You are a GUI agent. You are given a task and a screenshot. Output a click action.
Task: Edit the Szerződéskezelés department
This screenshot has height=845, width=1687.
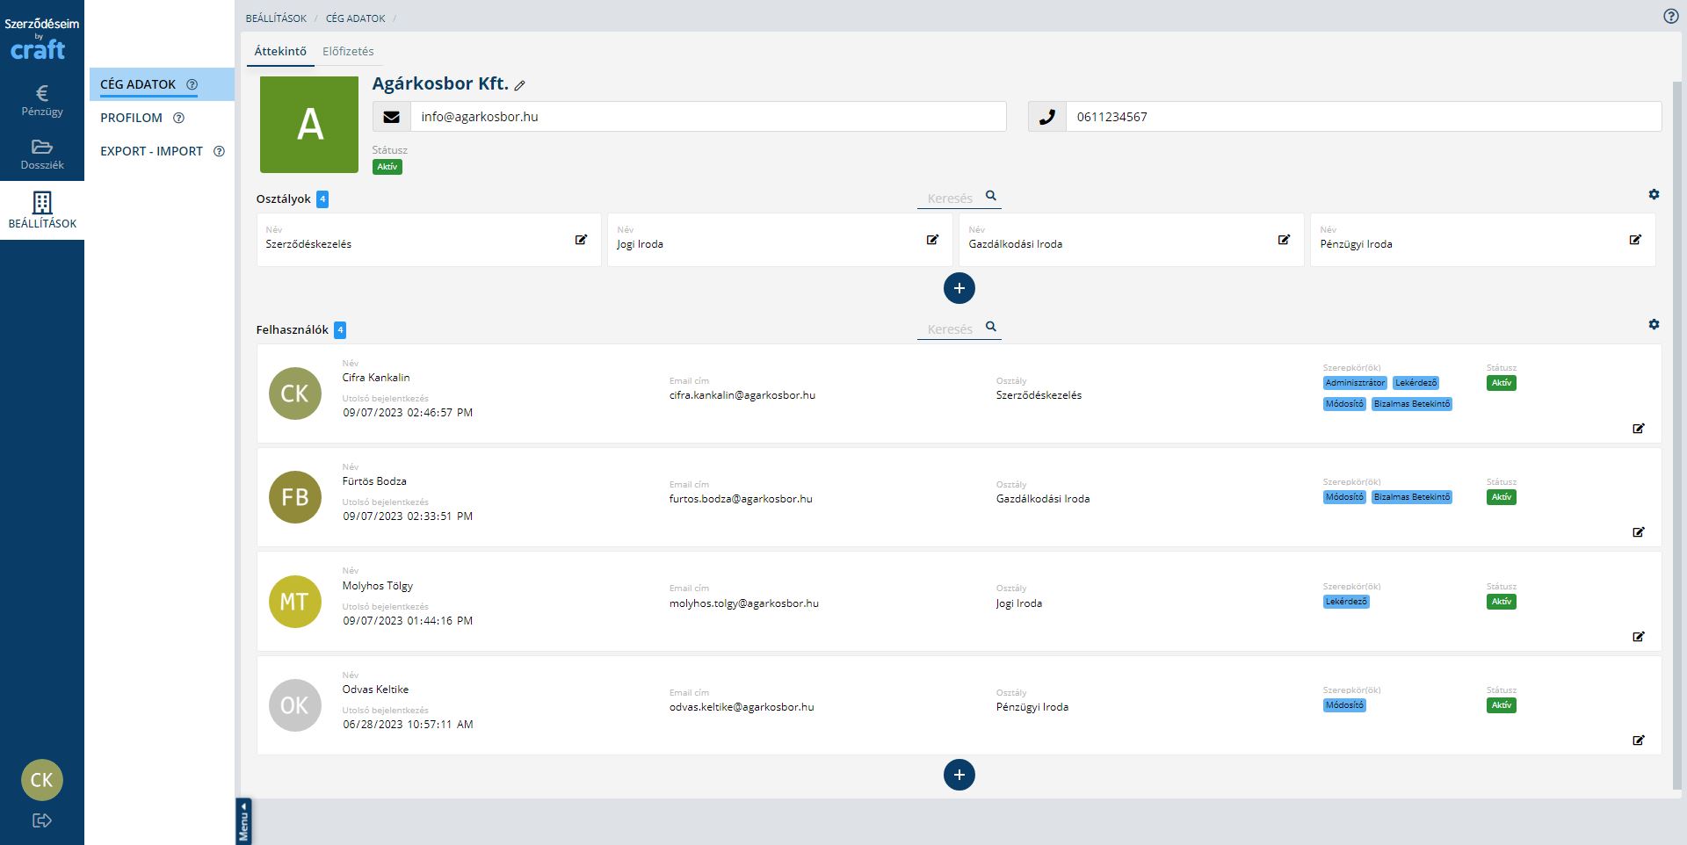click(x=581, y=240)
